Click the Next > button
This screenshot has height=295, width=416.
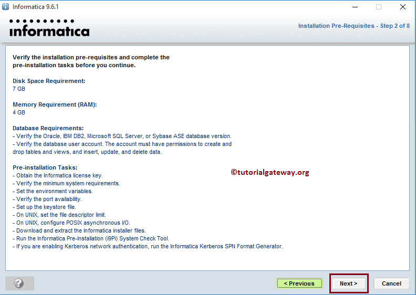click(349, 283)
